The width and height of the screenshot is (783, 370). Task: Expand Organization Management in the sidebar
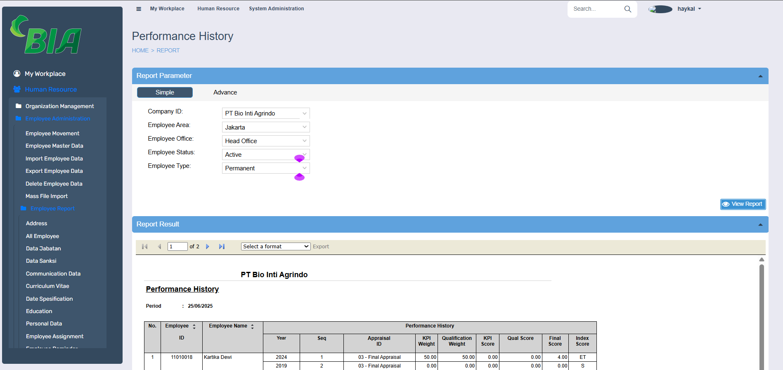(60, 106)
